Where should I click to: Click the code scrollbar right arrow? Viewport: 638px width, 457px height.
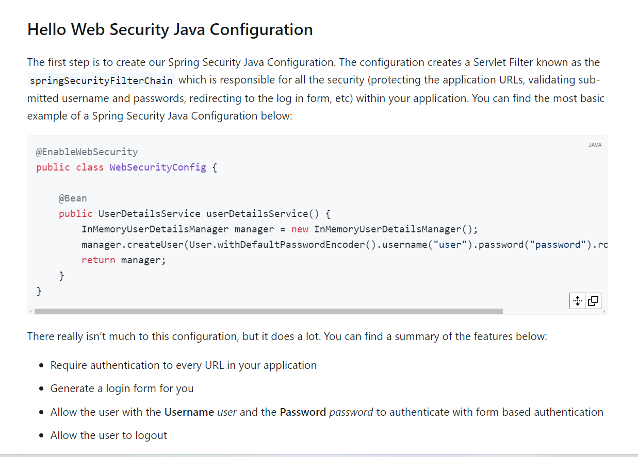click(604, 311)
